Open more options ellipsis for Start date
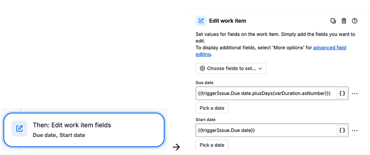The width and height of the screenshot is (370, 155). [x=354, y=131]
